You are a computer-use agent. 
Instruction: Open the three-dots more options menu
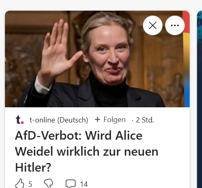[x=175, y=25]
